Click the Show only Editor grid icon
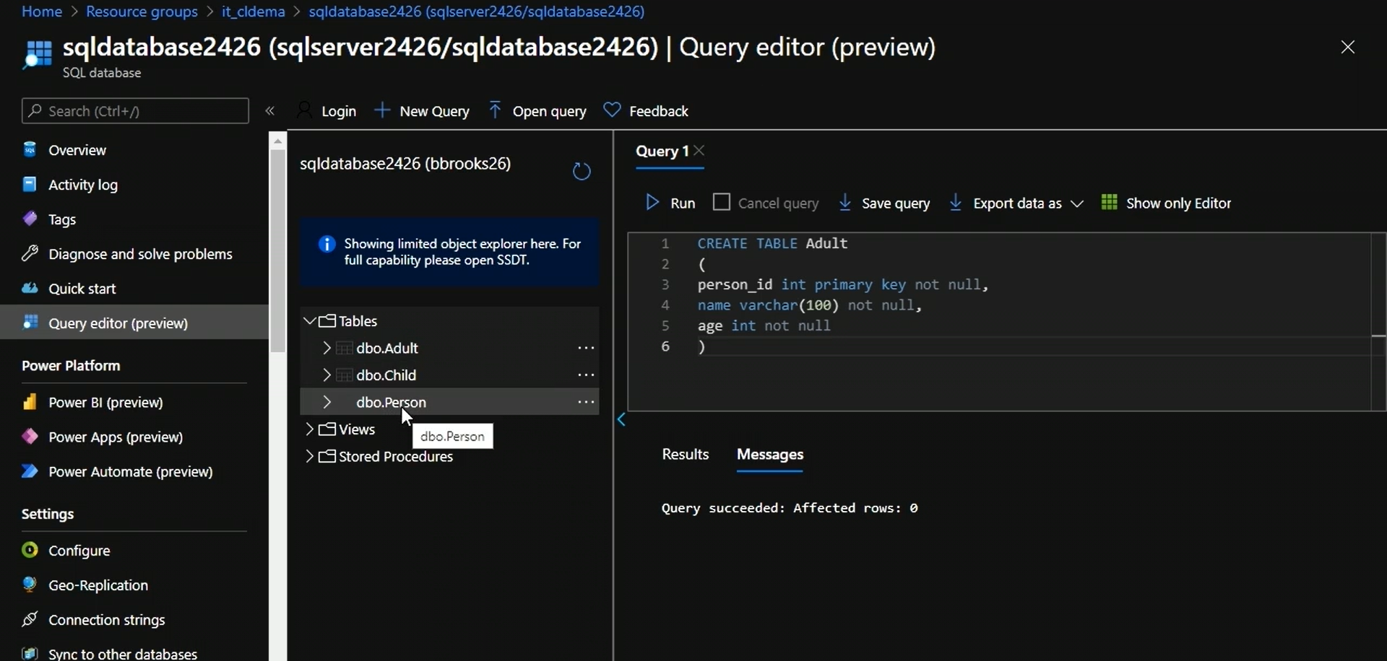This screenshot has width=1387, height=661. click(1109, 203)
